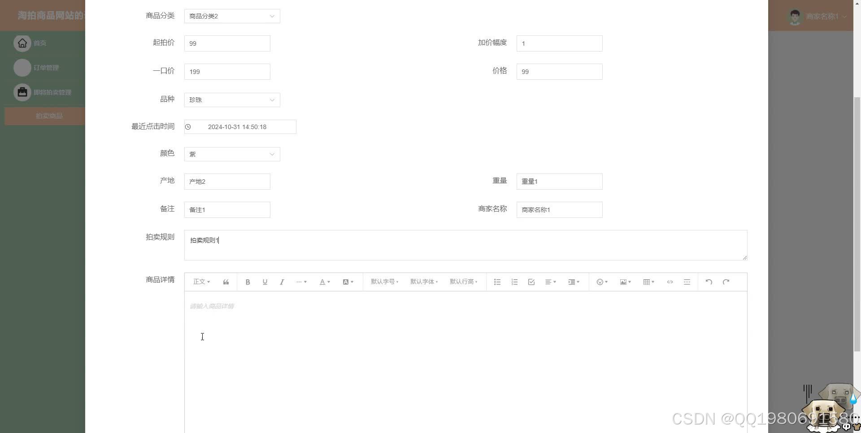Open the 颜色 color selection dropdown
Screen dimensions: 861x433
point(231,154)
